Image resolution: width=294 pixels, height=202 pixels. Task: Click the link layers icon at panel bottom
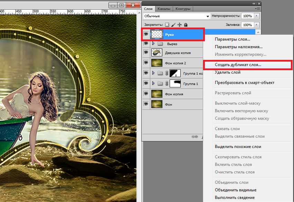(195, 137)
